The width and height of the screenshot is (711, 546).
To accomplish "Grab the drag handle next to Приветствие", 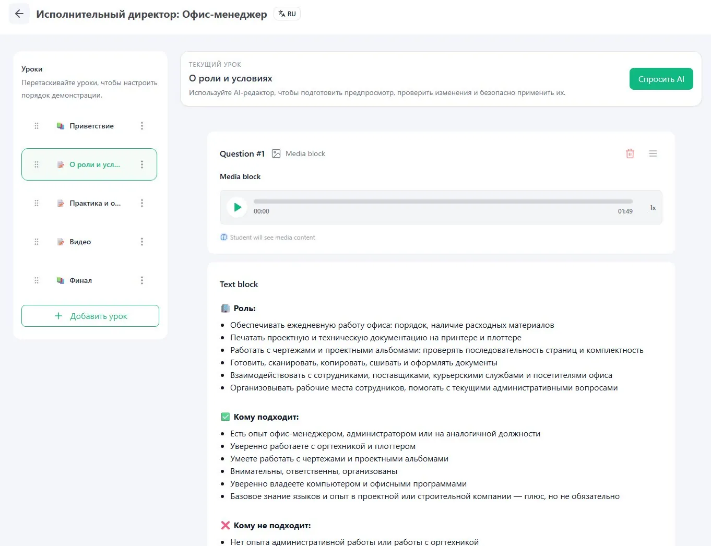I will coord(37,126).
